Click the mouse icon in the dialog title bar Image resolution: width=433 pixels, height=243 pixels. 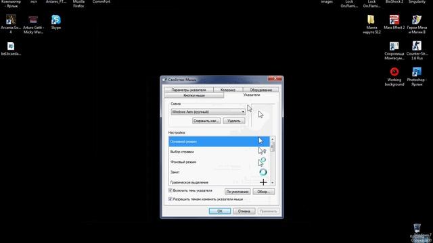[x=164, y=80]
